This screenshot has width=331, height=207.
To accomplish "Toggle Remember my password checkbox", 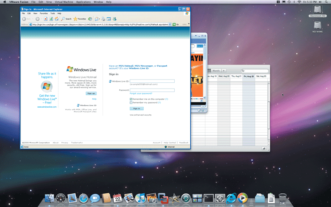I will coord(131,103).
